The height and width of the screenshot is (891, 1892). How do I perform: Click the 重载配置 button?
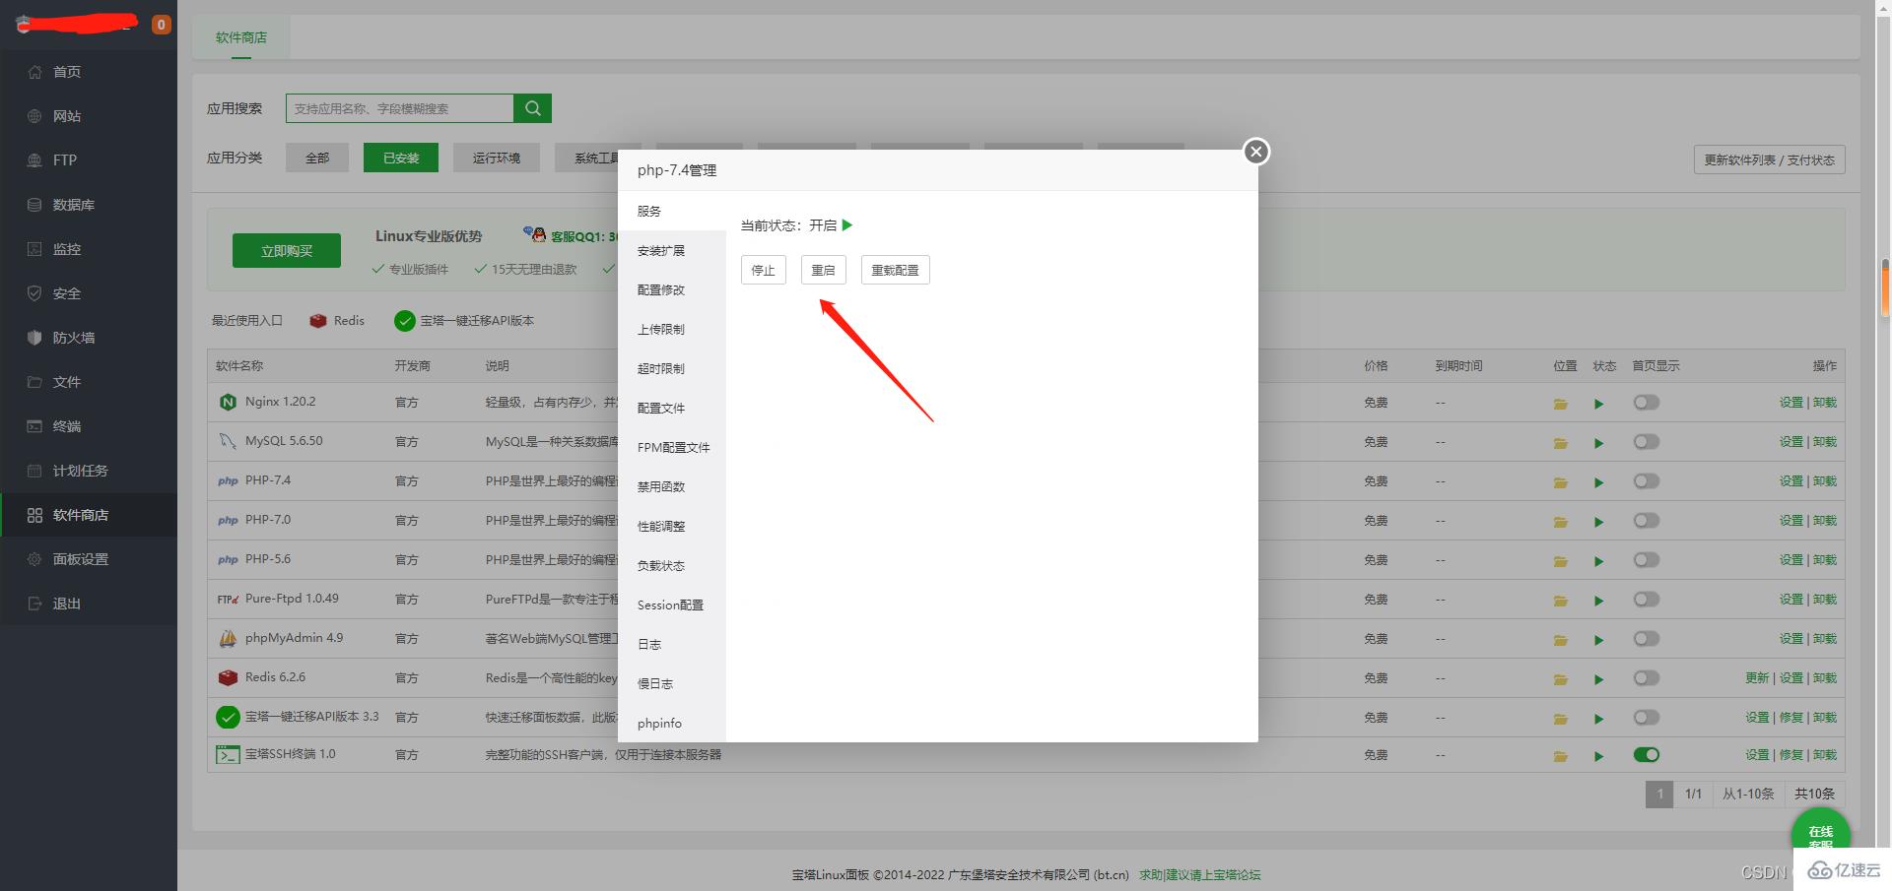[895, 270]
